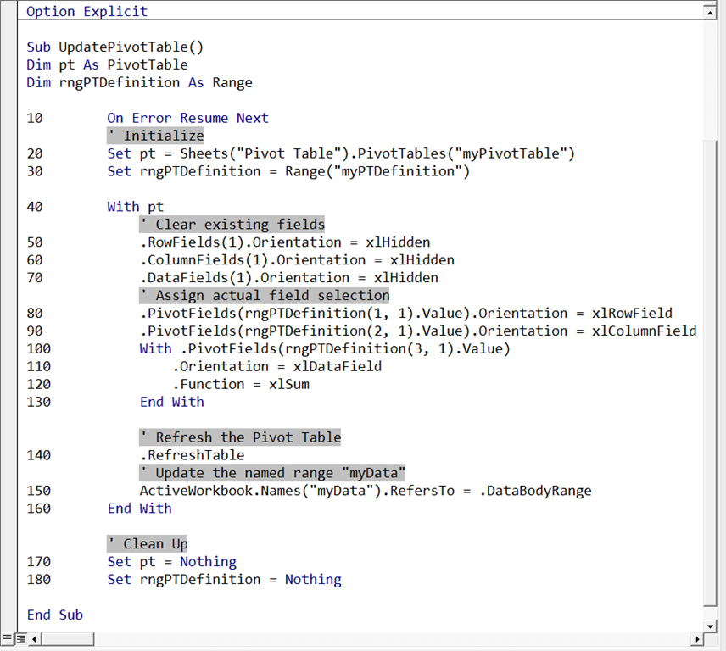Click outer 'End With' on line 160

coord(139,509)
